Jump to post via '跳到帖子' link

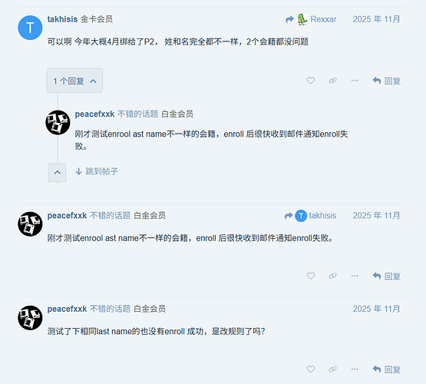(x=97, y=171)
